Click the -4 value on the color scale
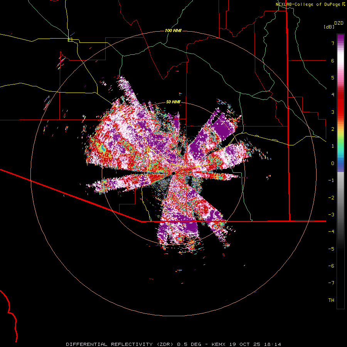347x347 pixels. pos(331,231)
